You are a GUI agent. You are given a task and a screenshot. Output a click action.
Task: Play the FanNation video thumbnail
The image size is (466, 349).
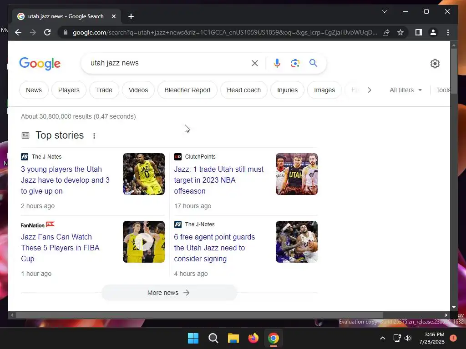coord(143,242)
